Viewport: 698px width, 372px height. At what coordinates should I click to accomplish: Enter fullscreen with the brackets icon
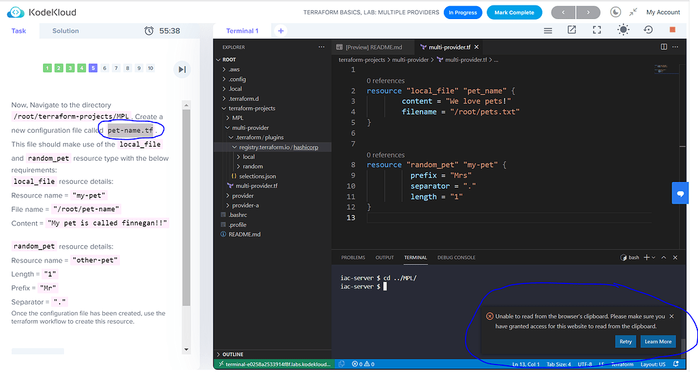(x=597, y=31)
